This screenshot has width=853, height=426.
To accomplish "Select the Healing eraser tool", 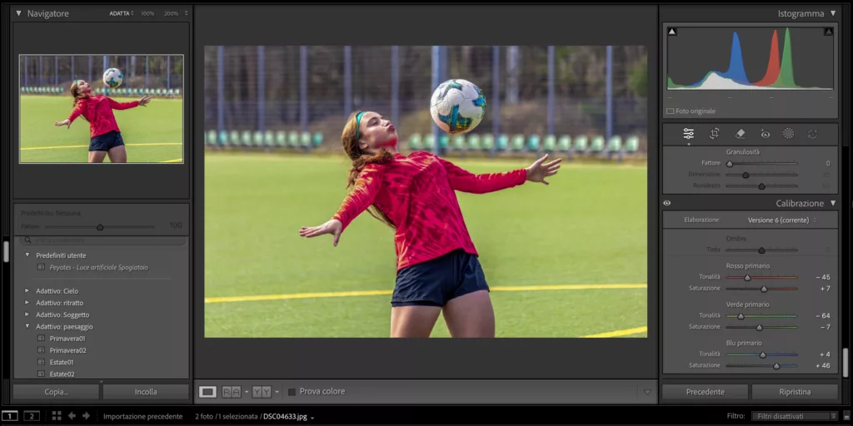I will (740, 134).
